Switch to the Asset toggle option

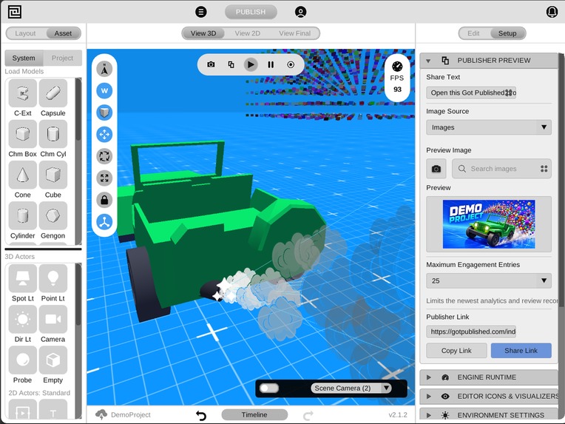tap(63, 33)
